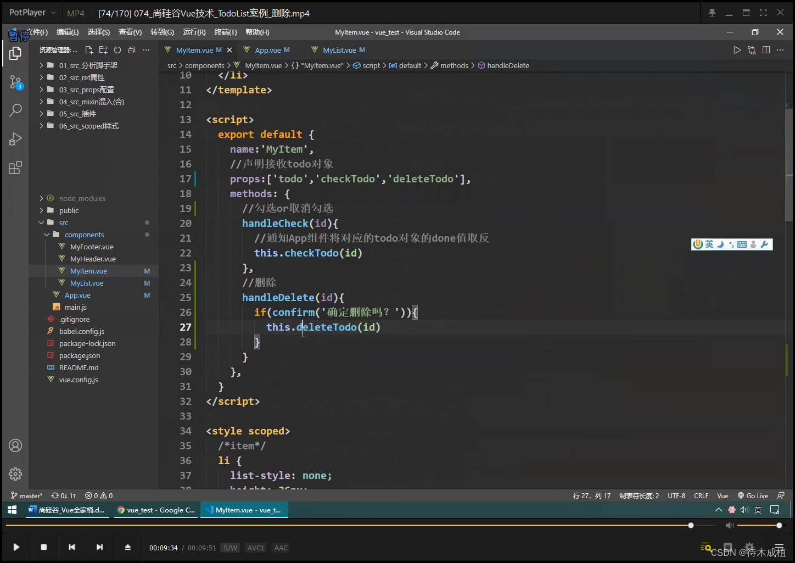Adjust the PotPlayer volume slider

(x=759, y=526)
